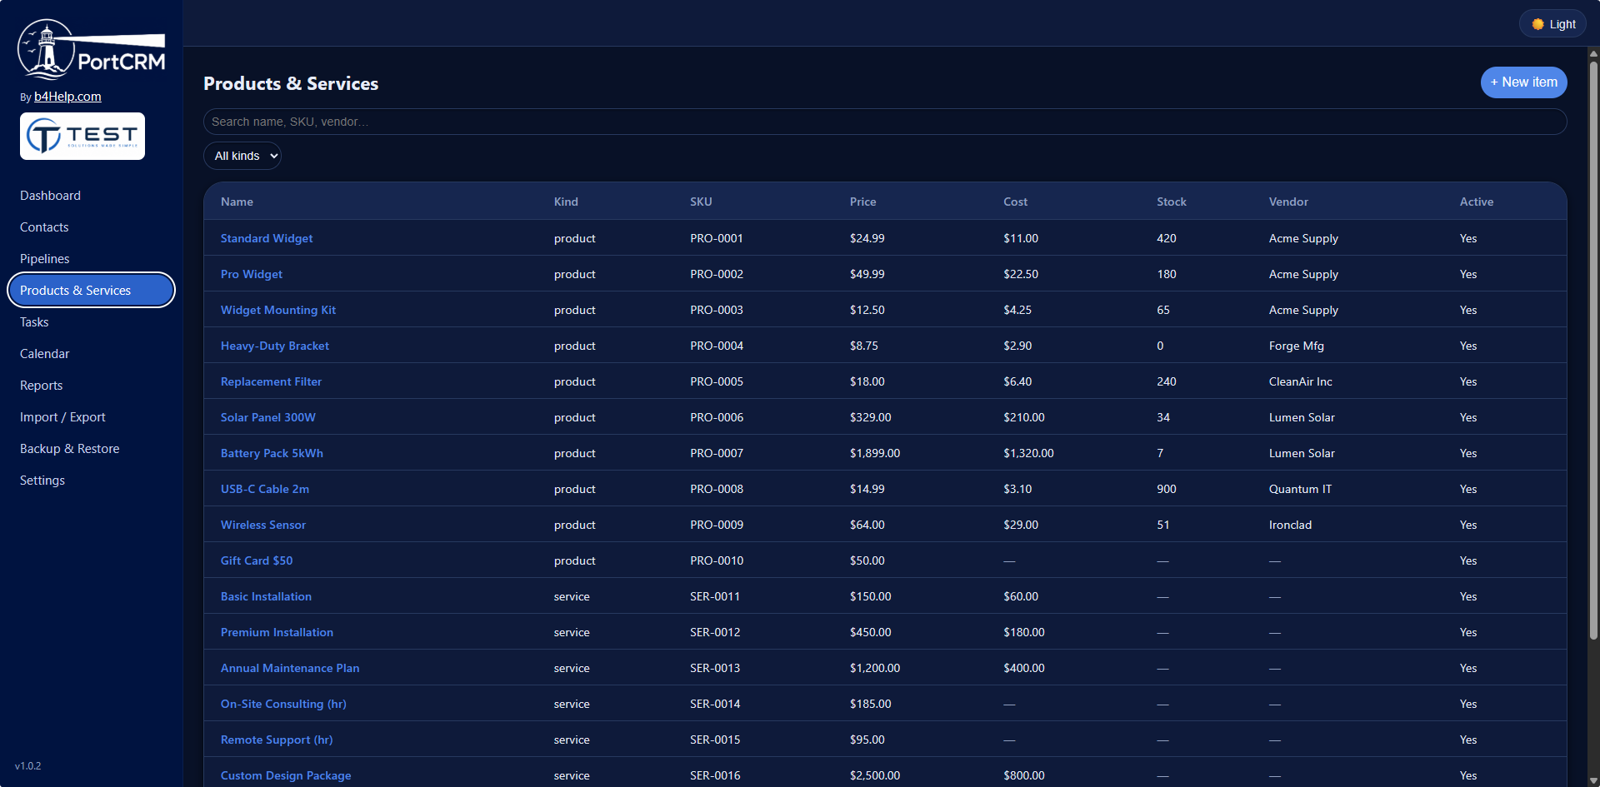Click the sun icon in Light button
The image size is (1600, 787).
tap(1537, 24)
